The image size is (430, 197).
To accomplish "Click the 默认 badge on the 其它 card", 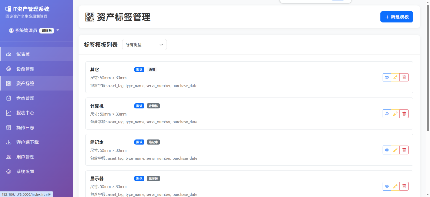I will [x=139, y=70].
